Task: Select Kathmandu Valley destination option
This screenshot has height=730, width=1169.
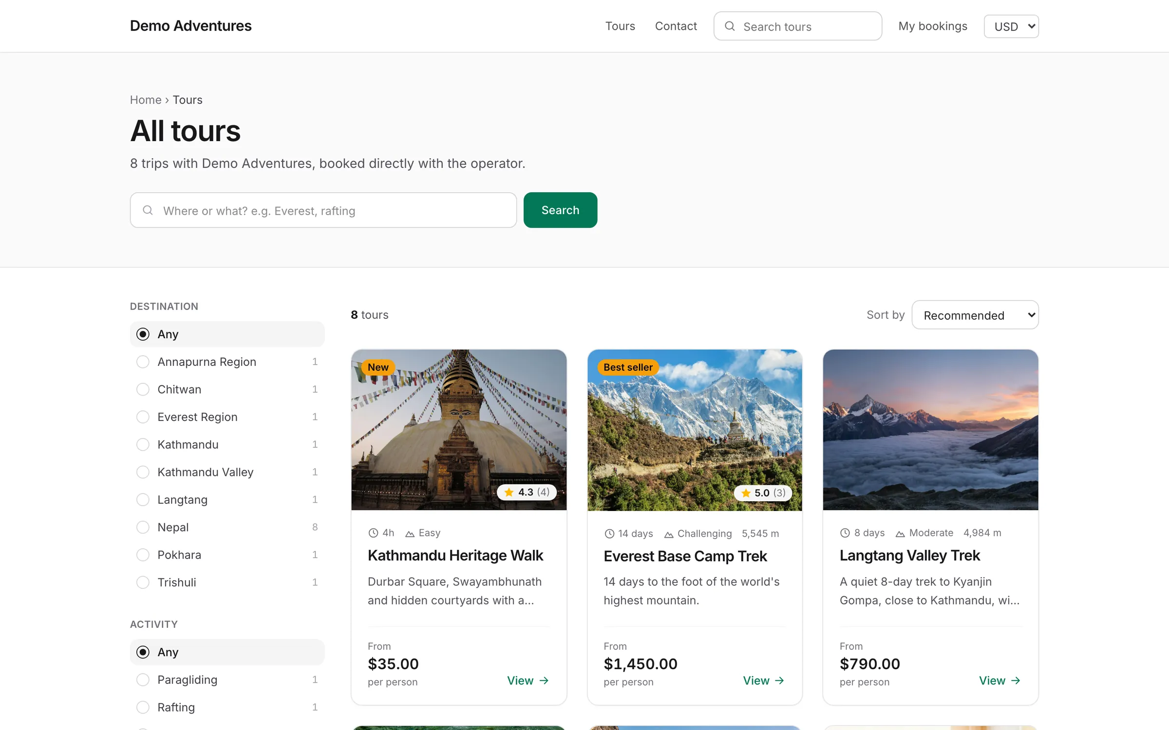Action: 227,472
